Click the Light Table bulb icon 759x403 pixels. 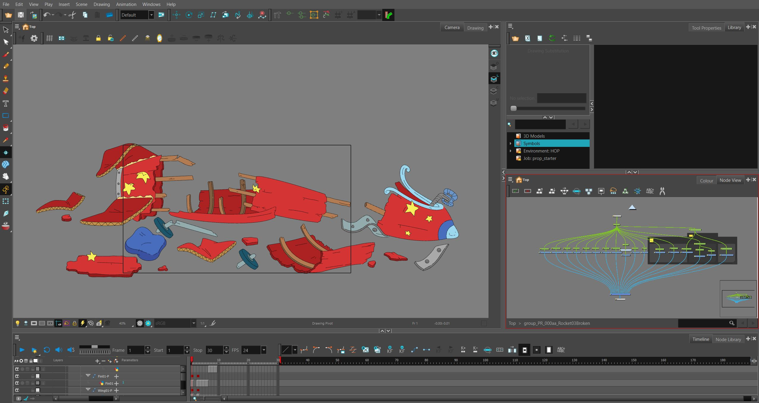coord(17,323)
